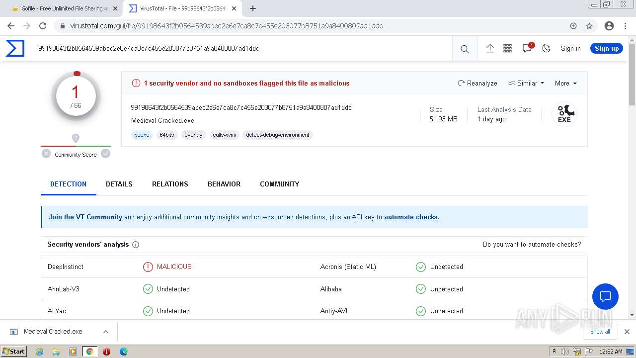636x358 pixels.
Task: Switch to the COMMUNITY tab
Action: (x=280, y=184)
